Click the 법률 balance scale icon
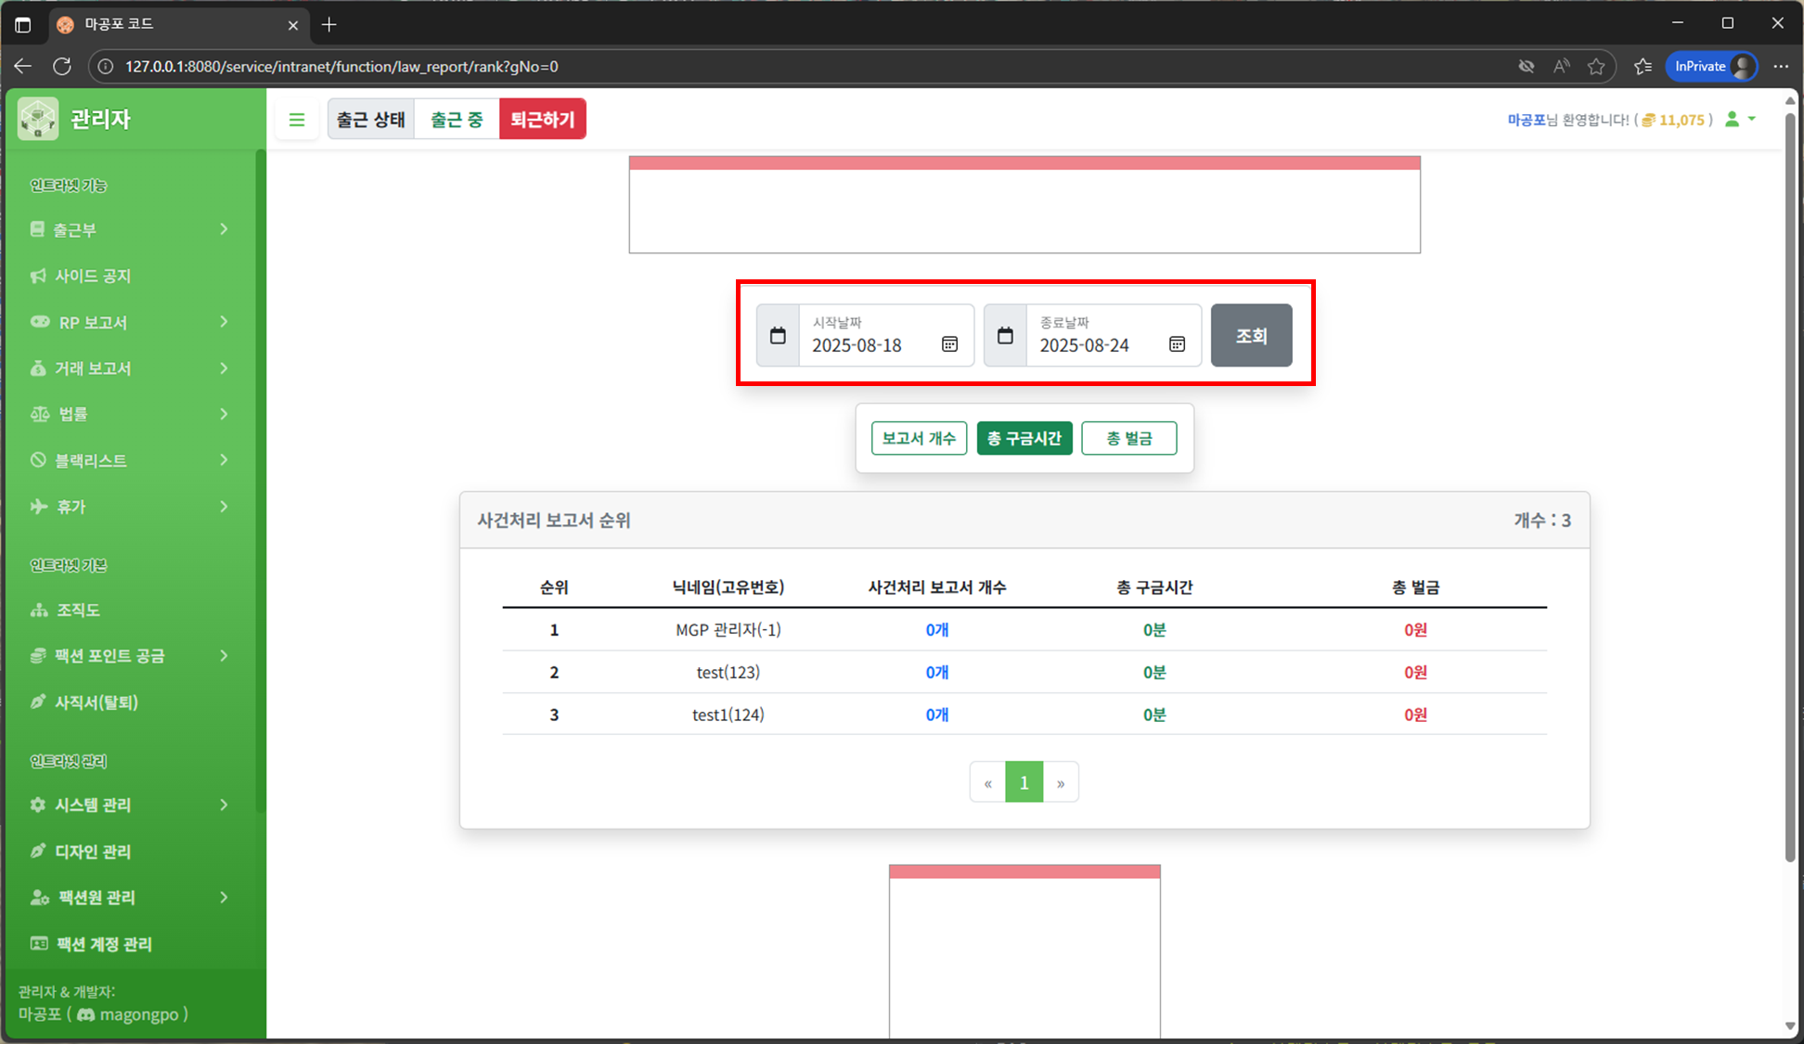The height and width of the screenshot is (1044, 1804). click(40, 414)
